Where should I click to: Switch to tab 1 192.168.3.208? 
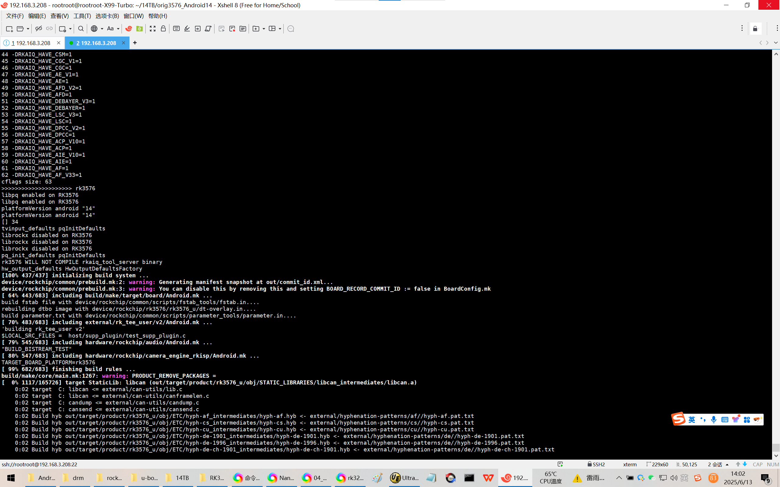coord(31,43)
